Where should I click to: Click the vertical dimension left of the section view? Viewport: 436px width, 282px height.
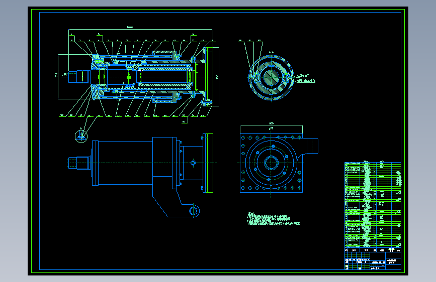pos(56,75)
